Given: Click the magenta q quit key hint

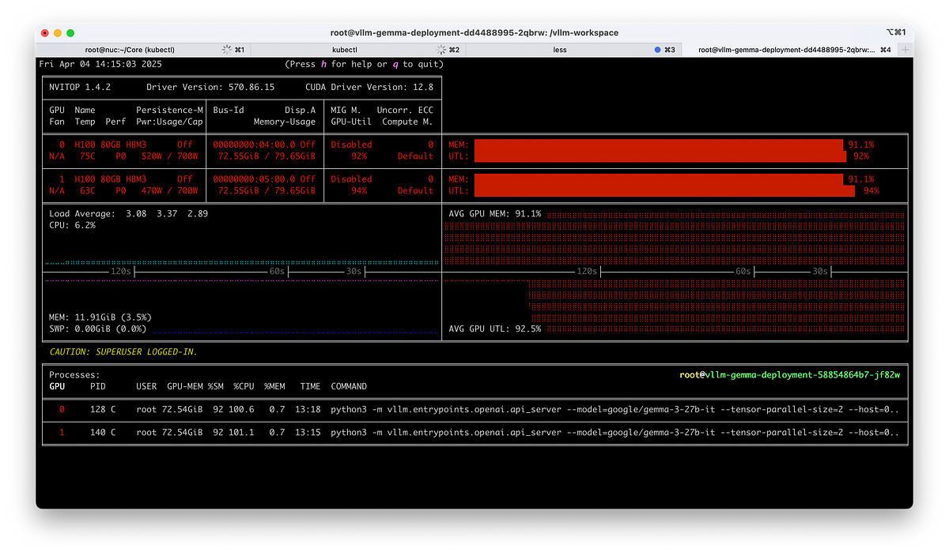Looking at the screenshot, I should [x=395, y=64].
